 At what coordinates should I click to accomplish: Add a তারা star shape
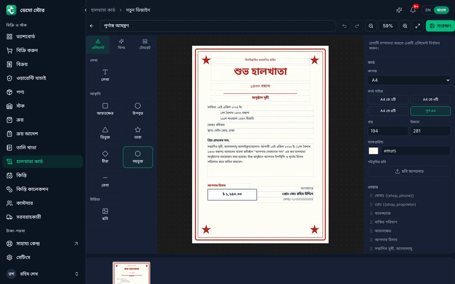coord(138,133)
